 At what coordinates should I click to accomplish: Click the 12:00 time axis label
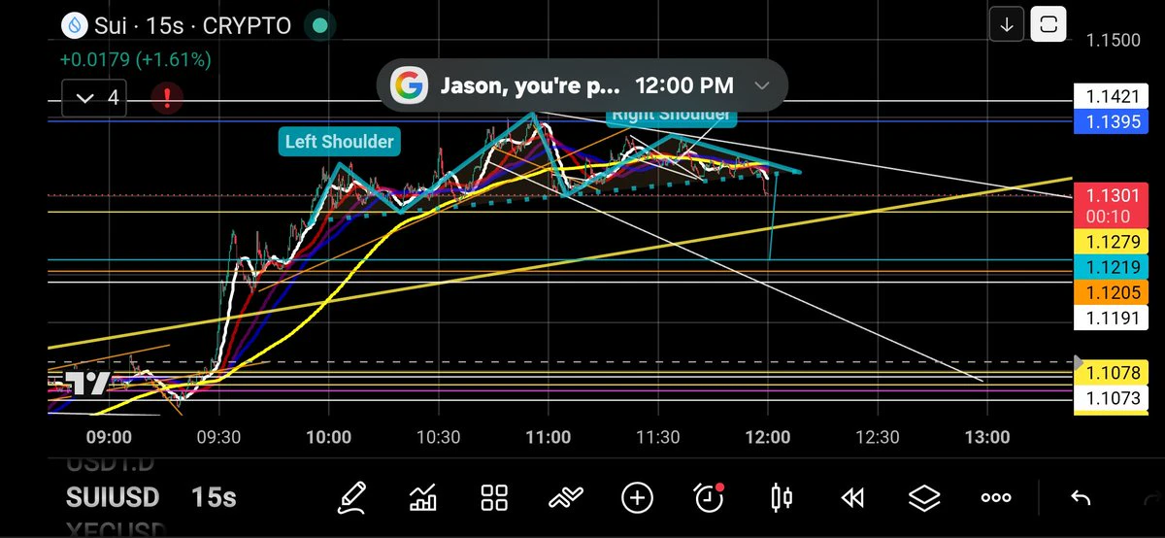click(x=767, y=437)
